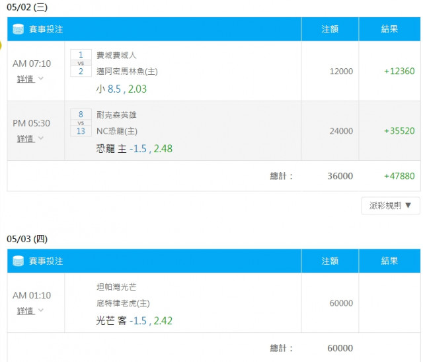The image size is (423, 362).
Task: Click team name 坦帕灣光芒
Action: coord(116,287)
